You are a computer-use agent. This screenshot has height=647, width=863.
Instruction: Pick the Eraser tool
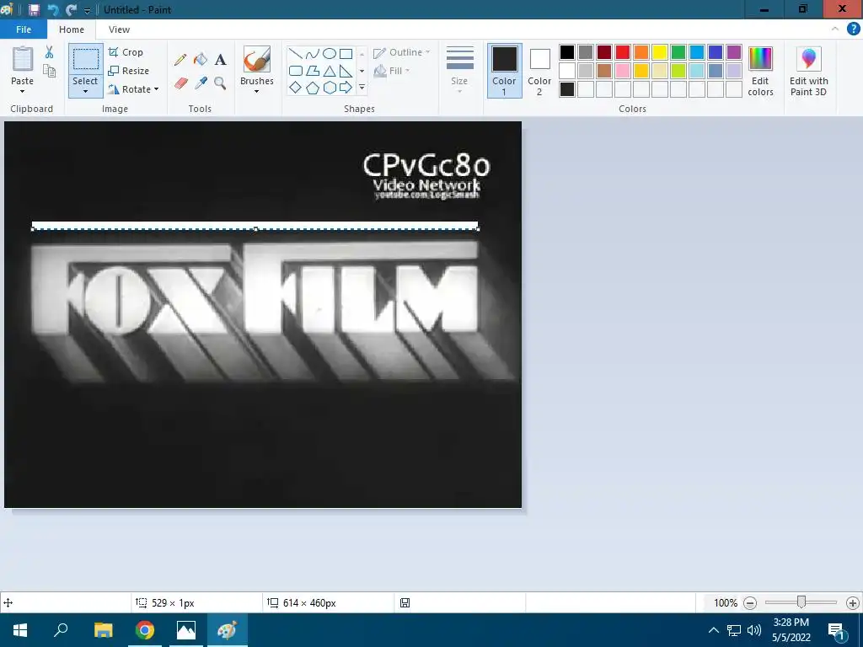click(x=181, y=83)
